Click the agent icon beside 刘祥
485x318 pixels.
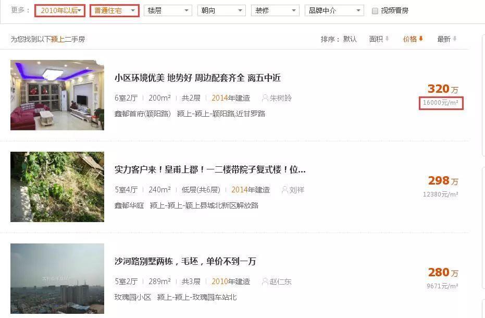285,190
